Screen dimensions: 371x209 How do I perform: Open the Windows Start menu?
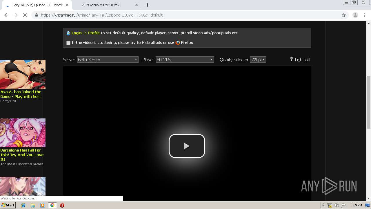8,205
